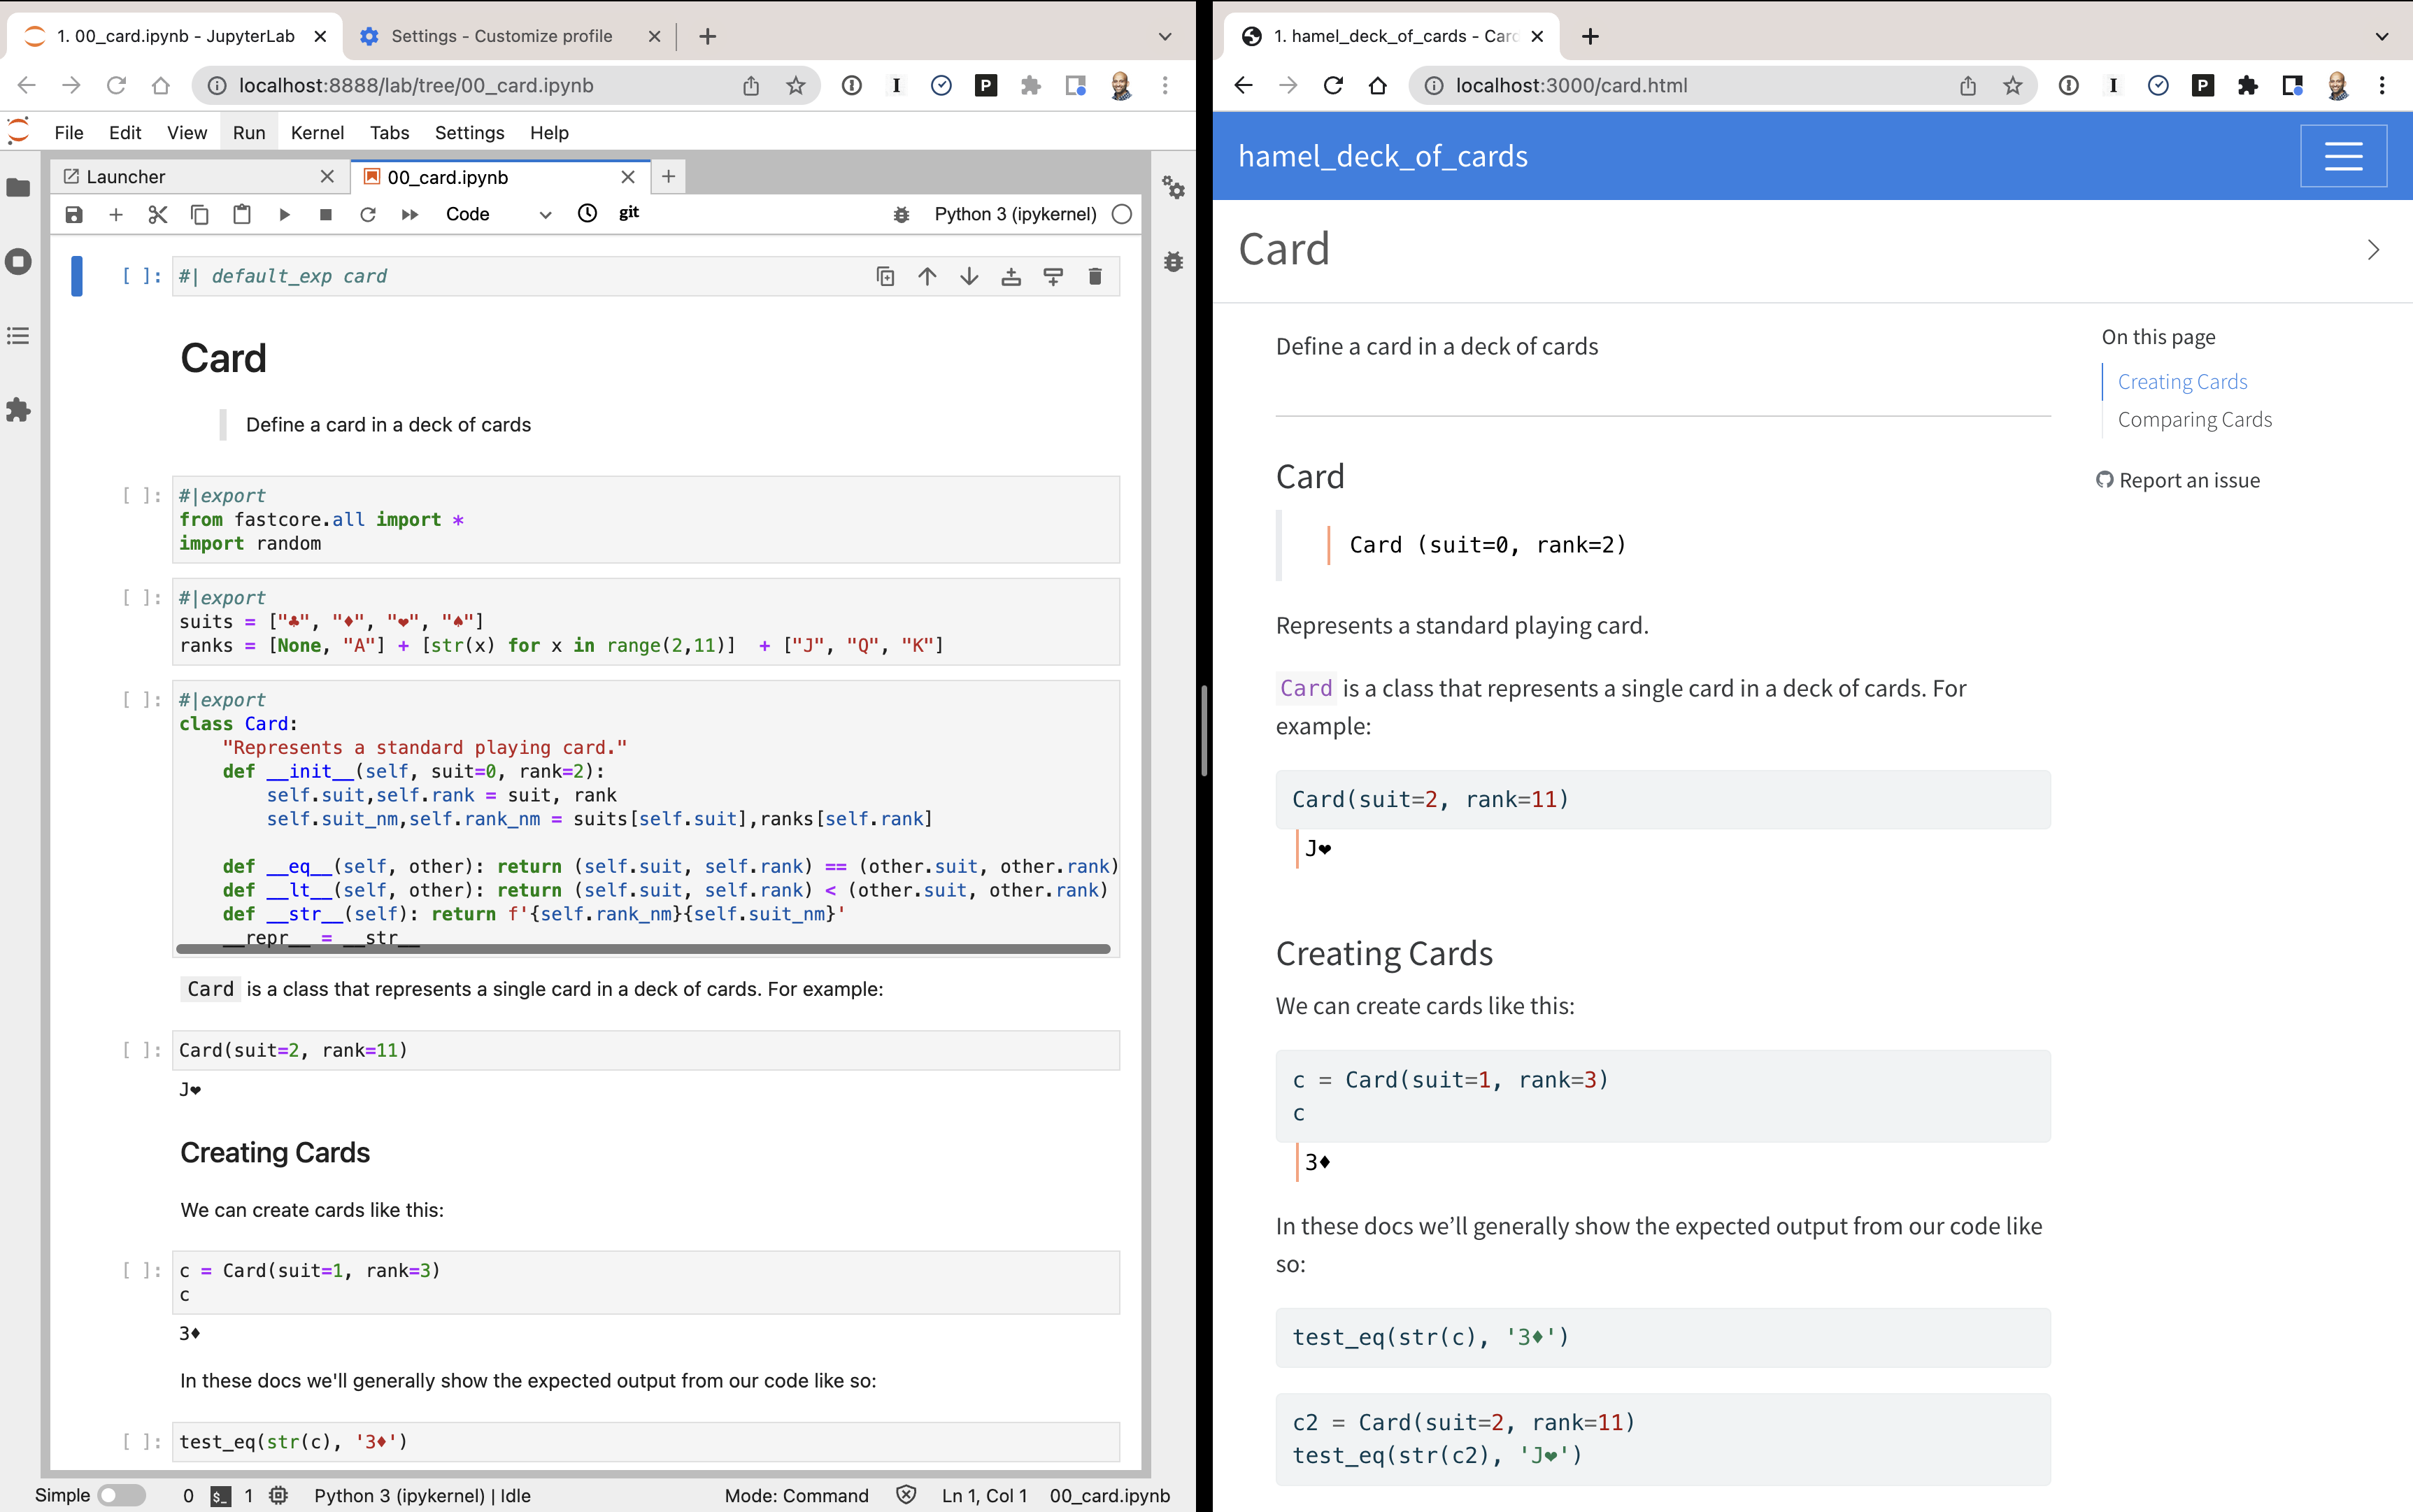
Task: Restart kernel and run all cells
Action: coord(410,214)
